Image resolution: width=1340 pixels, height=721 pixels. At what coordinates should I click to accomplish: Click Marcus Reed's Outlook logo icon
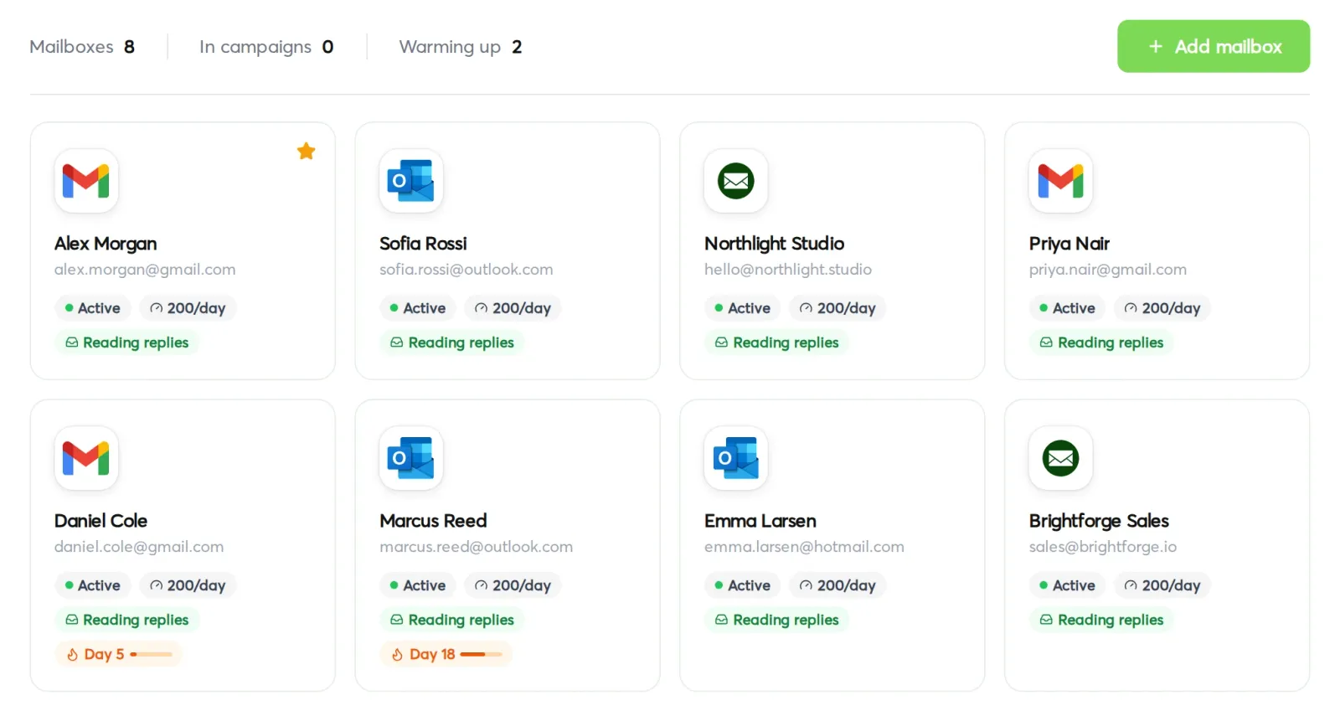pyautogui.click(x=411, y=458)
